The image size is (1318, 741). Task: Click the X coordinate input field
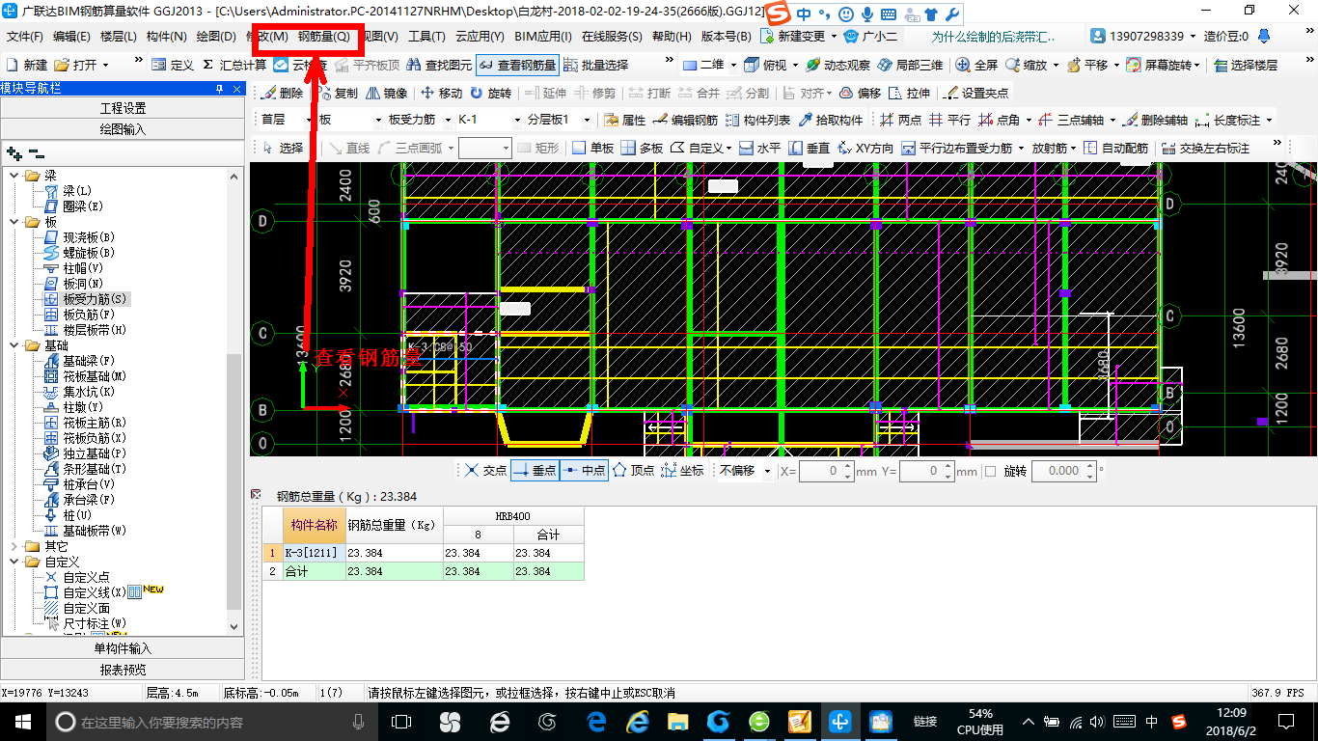[826, 471]
